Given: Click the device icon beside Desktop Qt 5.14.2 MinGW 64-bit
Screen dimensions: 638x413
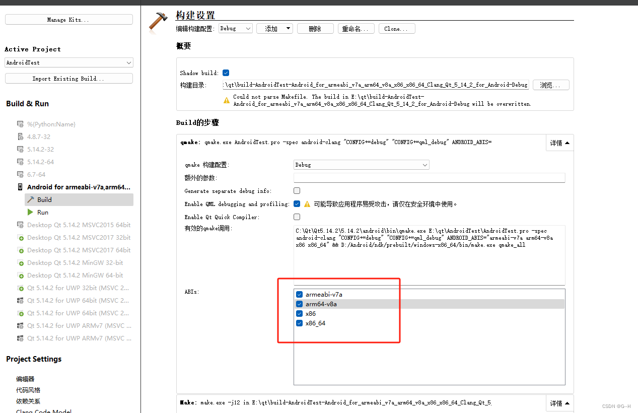Looking at the screenshot, I should point(20,275).
